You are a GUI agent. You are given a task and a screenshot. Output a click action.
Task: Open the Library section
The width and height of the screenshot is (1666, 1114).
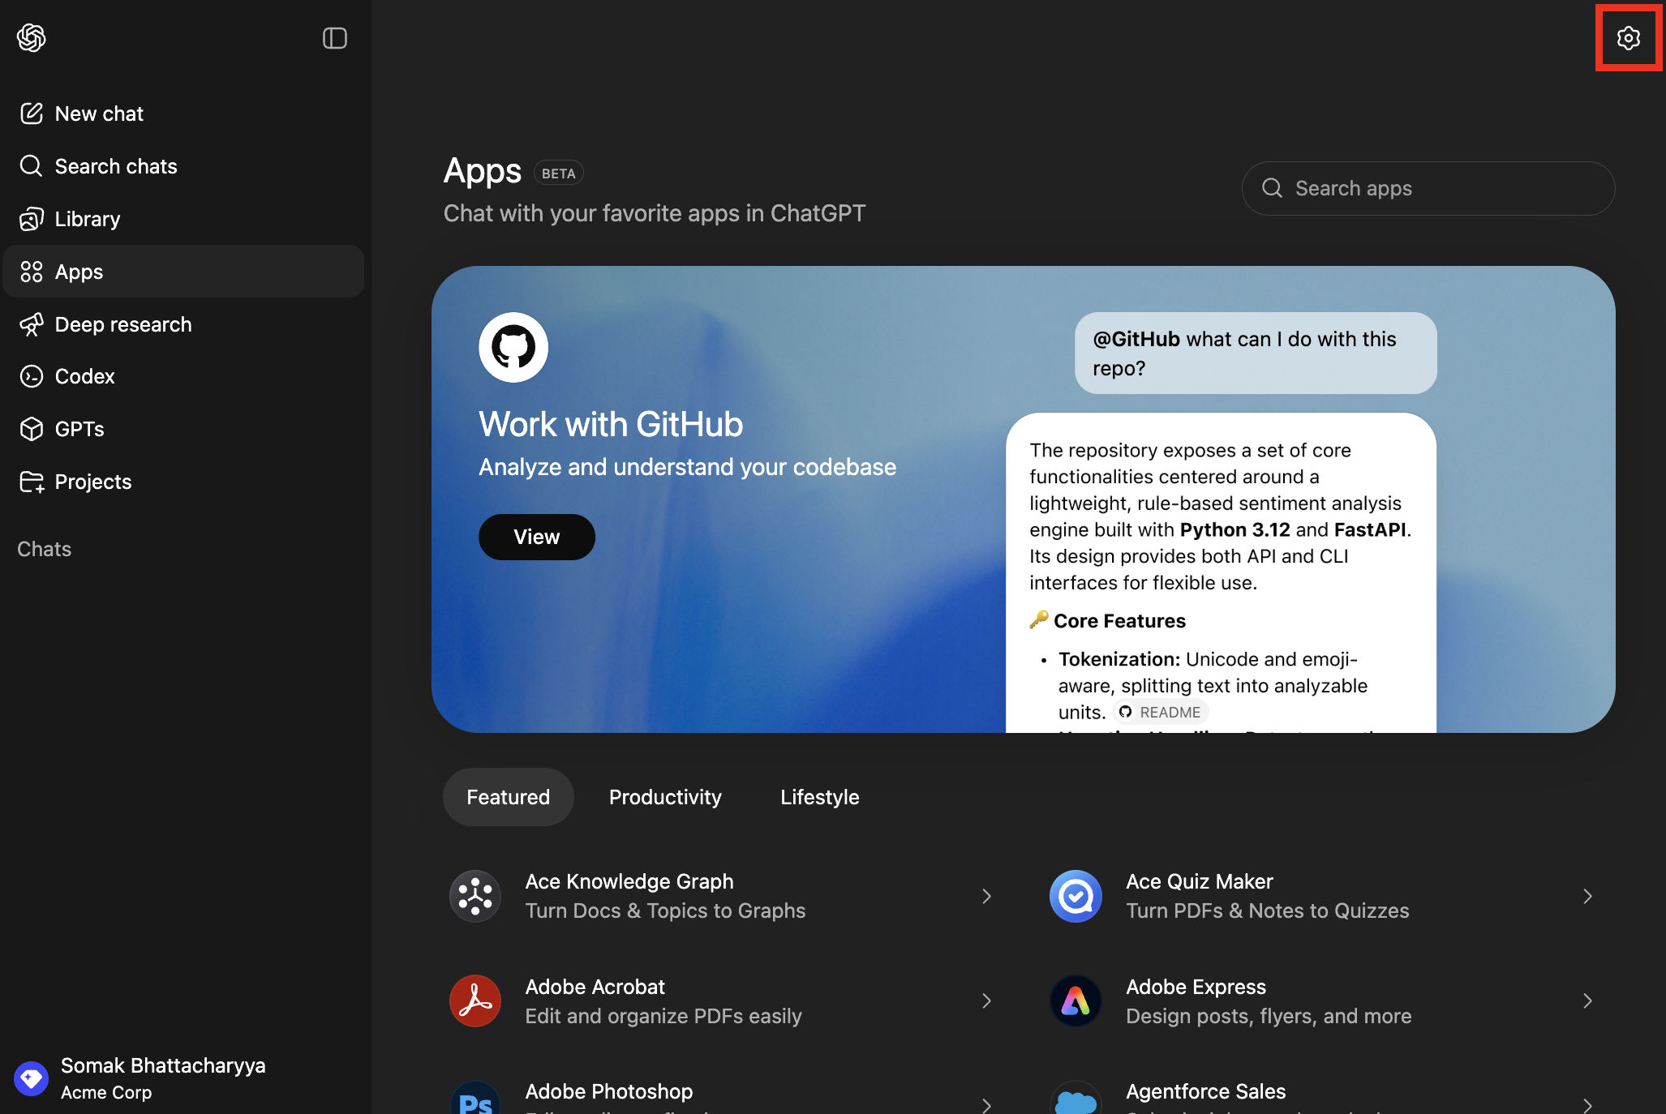point(87,219)
